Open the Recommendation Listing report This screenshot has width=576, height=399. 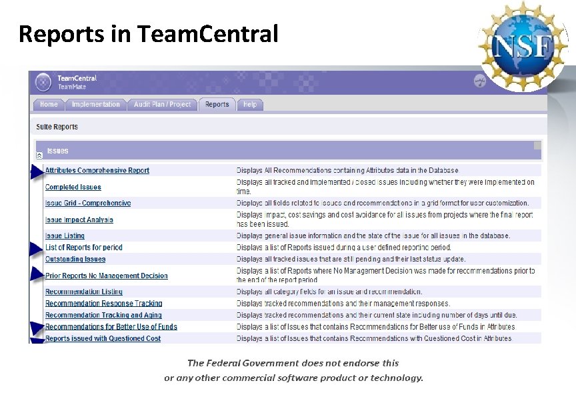point(84,292)
